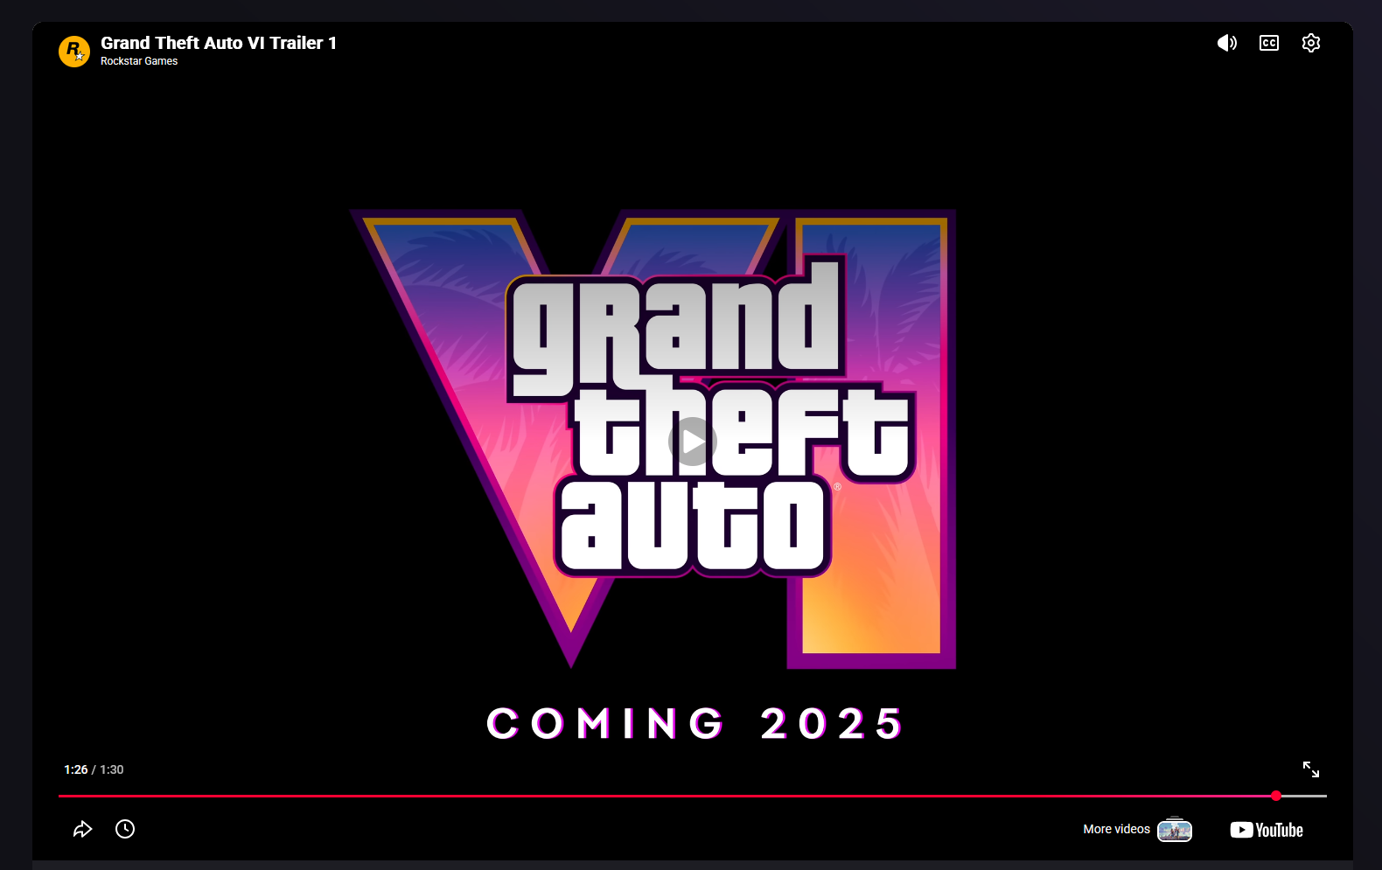
Task: Watch on YouTube via the YouTube logo
Action: coord(1267,830)
